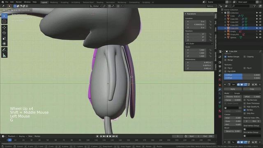Select the Scale tool
The width and height of the screenshot is (263, 148).
coord(5,38)
